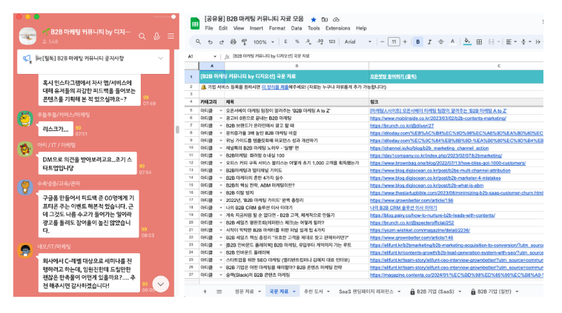Format the cell as currency
The height and width of the screenshot is (313, 562).
tap(285, 42)
